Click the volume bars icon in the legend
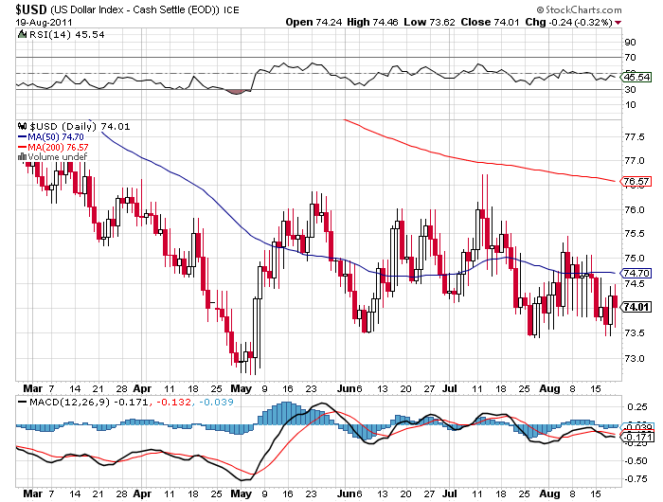Screen dimensions: 663x502 pos(23,157)
